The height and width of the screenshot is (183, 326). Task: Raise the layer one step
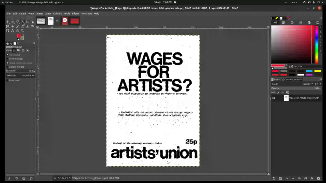pos(287,178)
